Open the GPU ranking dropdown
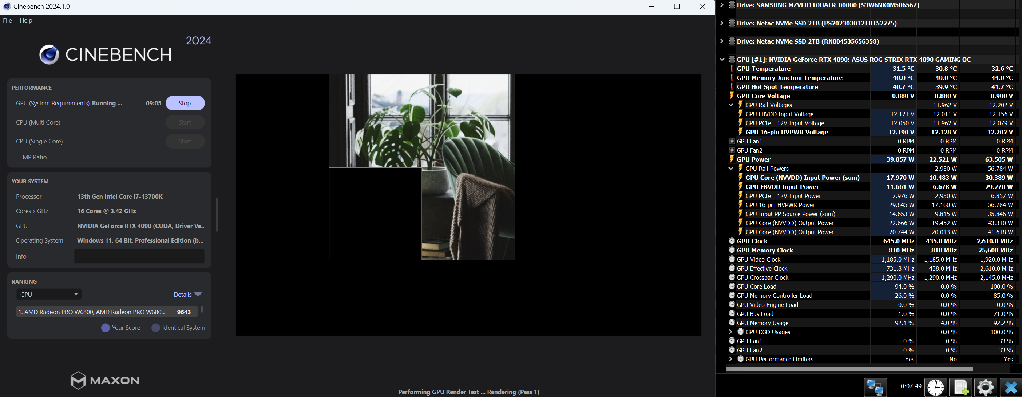 (49, 294)
